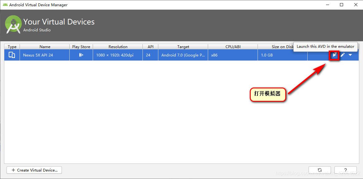The height and width of the screenshot is (179, 363).
Task: Click the device type phone/tablet icon
Action: [x=12, y=55]
